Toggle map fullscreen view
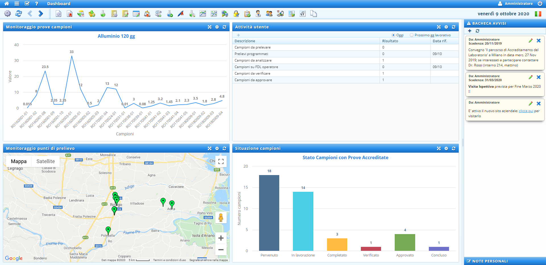This screenshot has width=546, height=265. pyautogui.click(x=221, y=161)
